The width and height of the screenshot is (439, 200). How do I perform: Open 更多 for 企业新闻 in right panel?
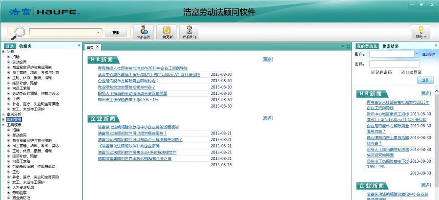426,185
